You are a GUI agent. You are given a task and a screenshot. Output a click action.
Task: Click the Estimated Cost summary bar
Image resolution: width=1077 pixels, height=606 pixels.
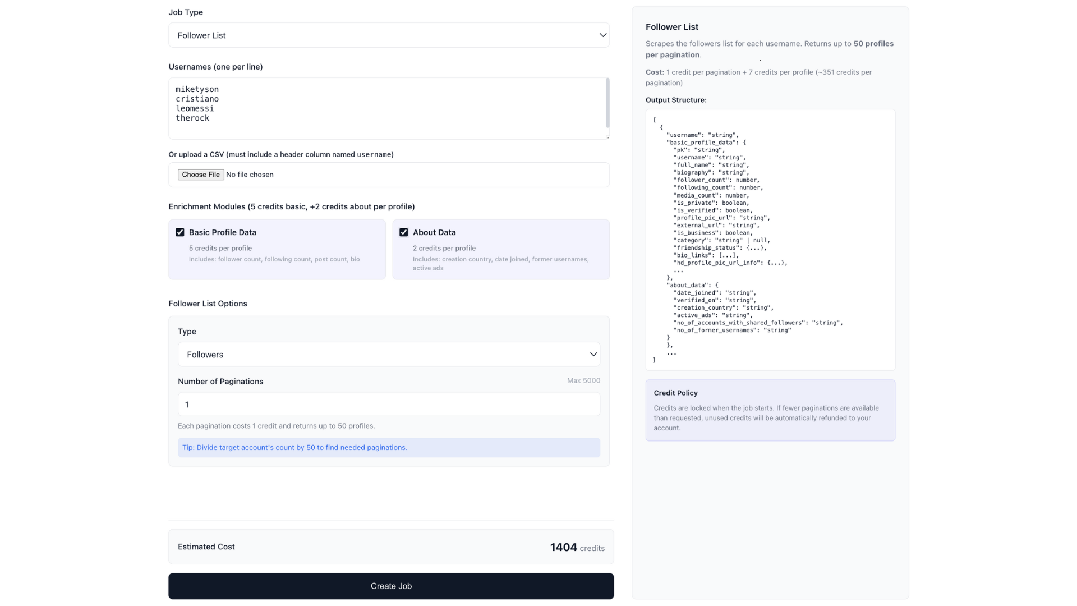tap(391, 546)
